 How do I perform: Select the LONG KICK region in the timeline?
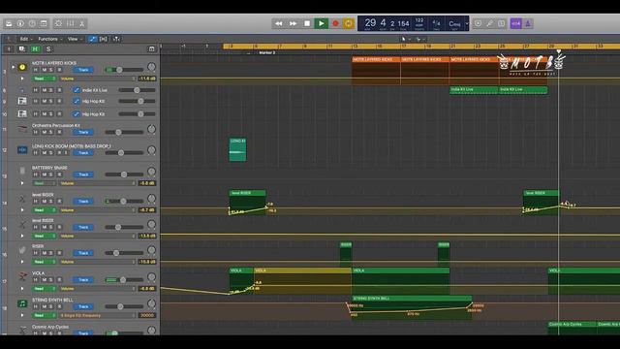click(x=237, y=149)
